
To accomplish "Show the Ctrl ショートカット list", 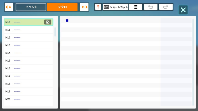I will 115,7.
